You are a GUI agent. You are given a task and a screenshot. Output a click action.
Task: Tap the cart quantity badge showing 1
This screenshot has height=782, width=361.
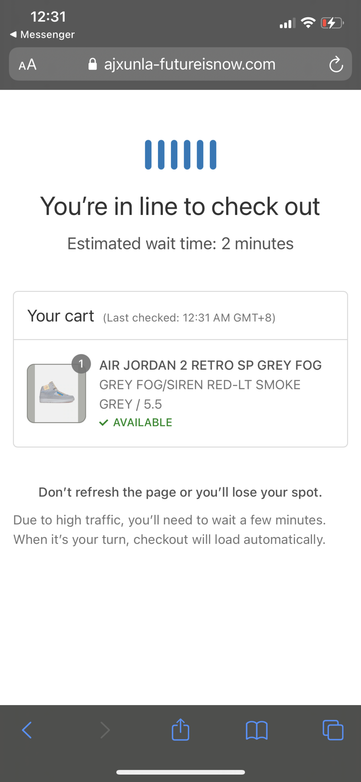pyautogui.click(x=81, y=363)
